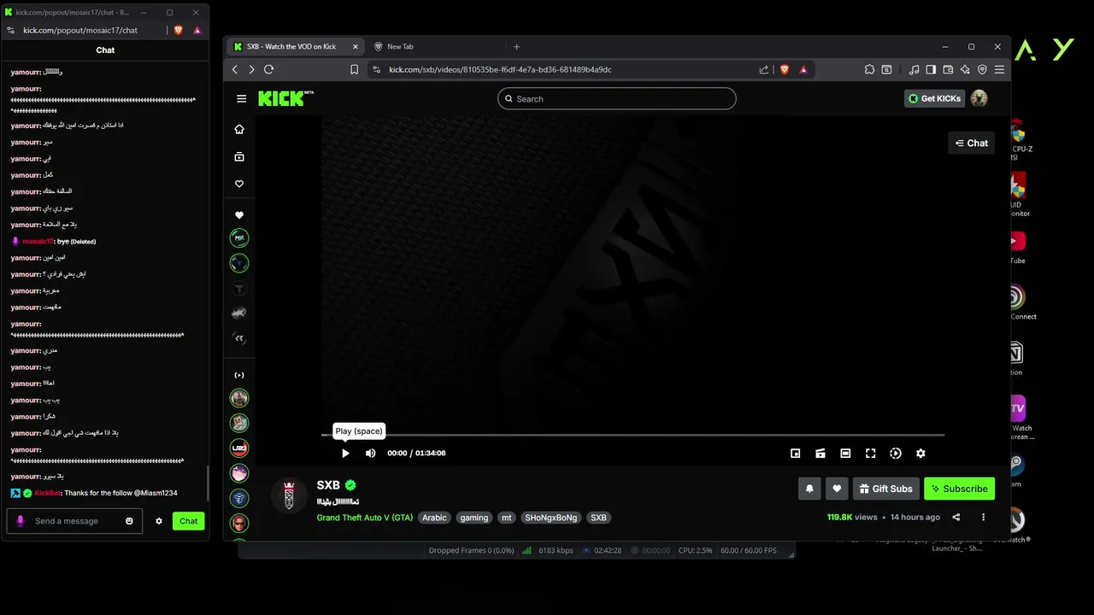Viewport: 1094px width, 615px height.
Task: Click Gift Subs button
Action: [886, 489]
